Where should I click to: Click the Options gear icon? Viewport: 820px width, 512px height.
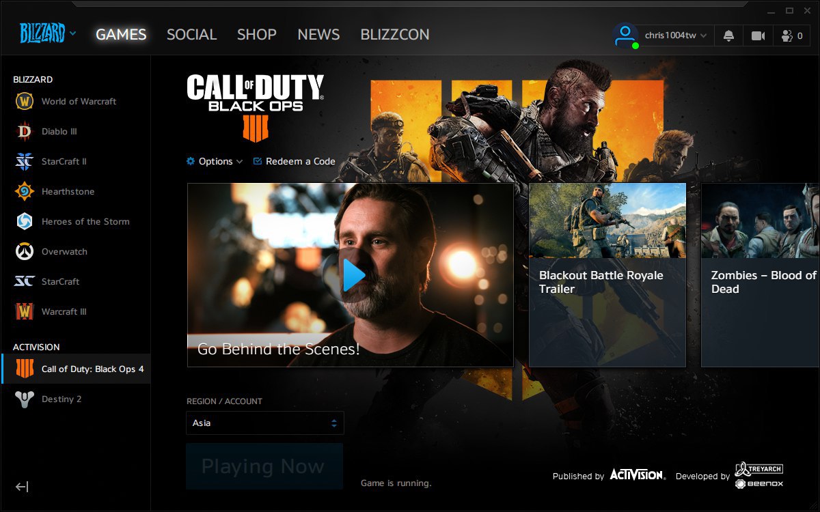pyautogui.click(x=191, y=161)
